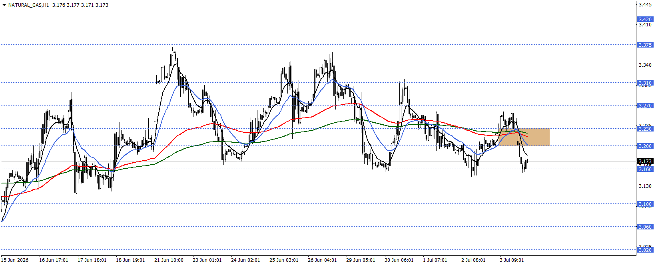Screen dimensions: 656x265
Task: Select the 26 Jun 04:01 time marker
Action: coord(322,260)
